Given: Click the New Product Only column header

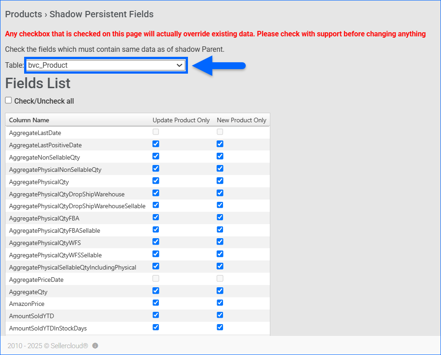Looking at the screenshot, I should coord(241,120).
